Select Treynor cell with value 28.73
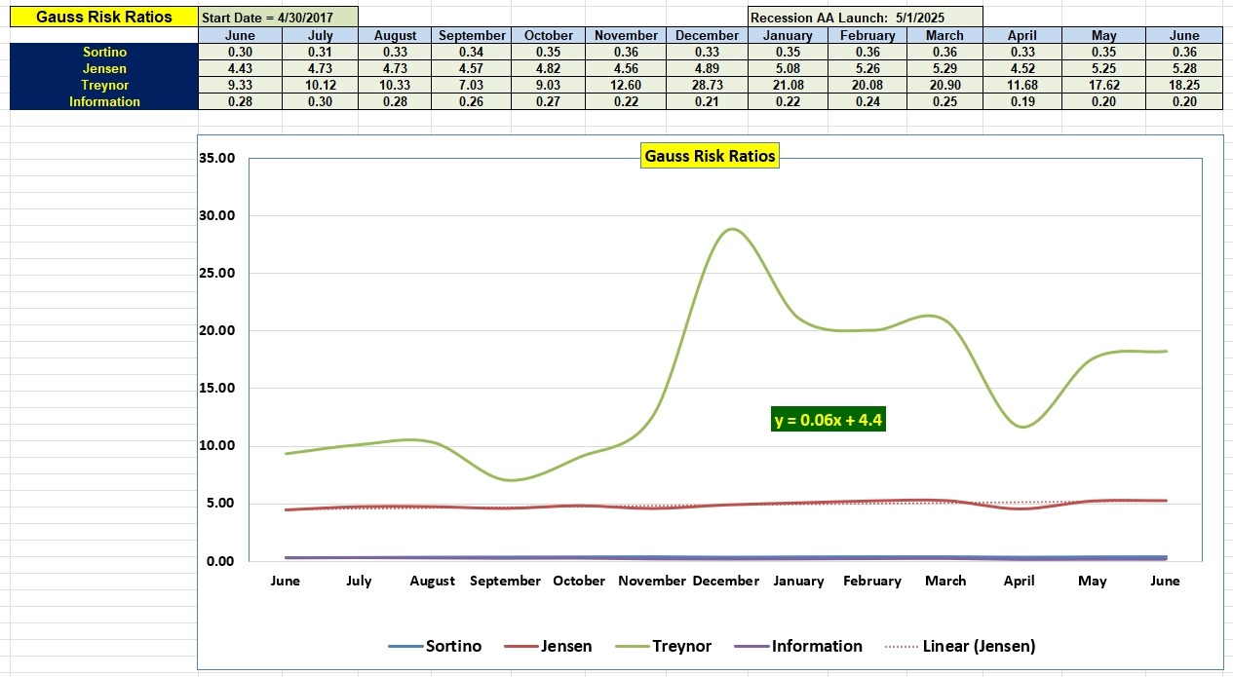 click(708, 85)
